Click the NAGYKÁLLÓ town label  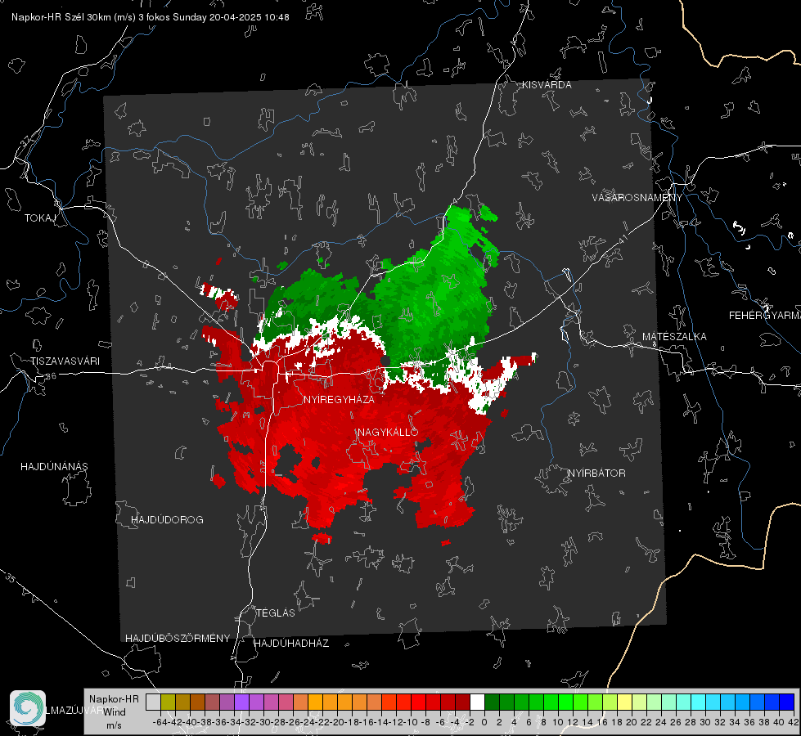coord(388,432)
